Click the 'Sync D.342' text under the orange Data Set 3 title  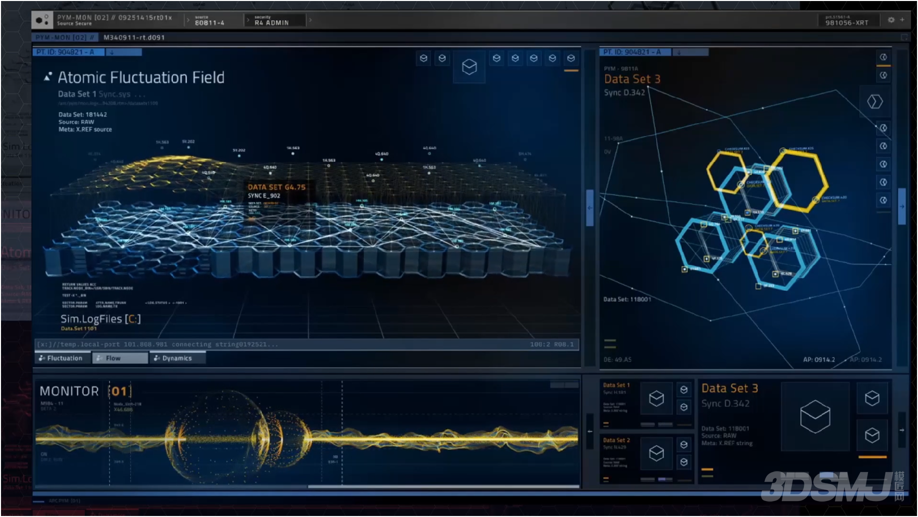(x=624, y=92)
